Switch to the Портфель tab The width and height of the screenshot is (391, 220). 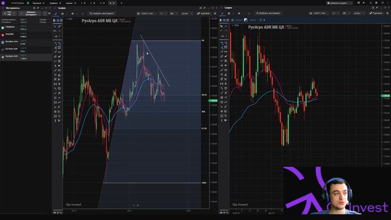(x=37, y=3)
